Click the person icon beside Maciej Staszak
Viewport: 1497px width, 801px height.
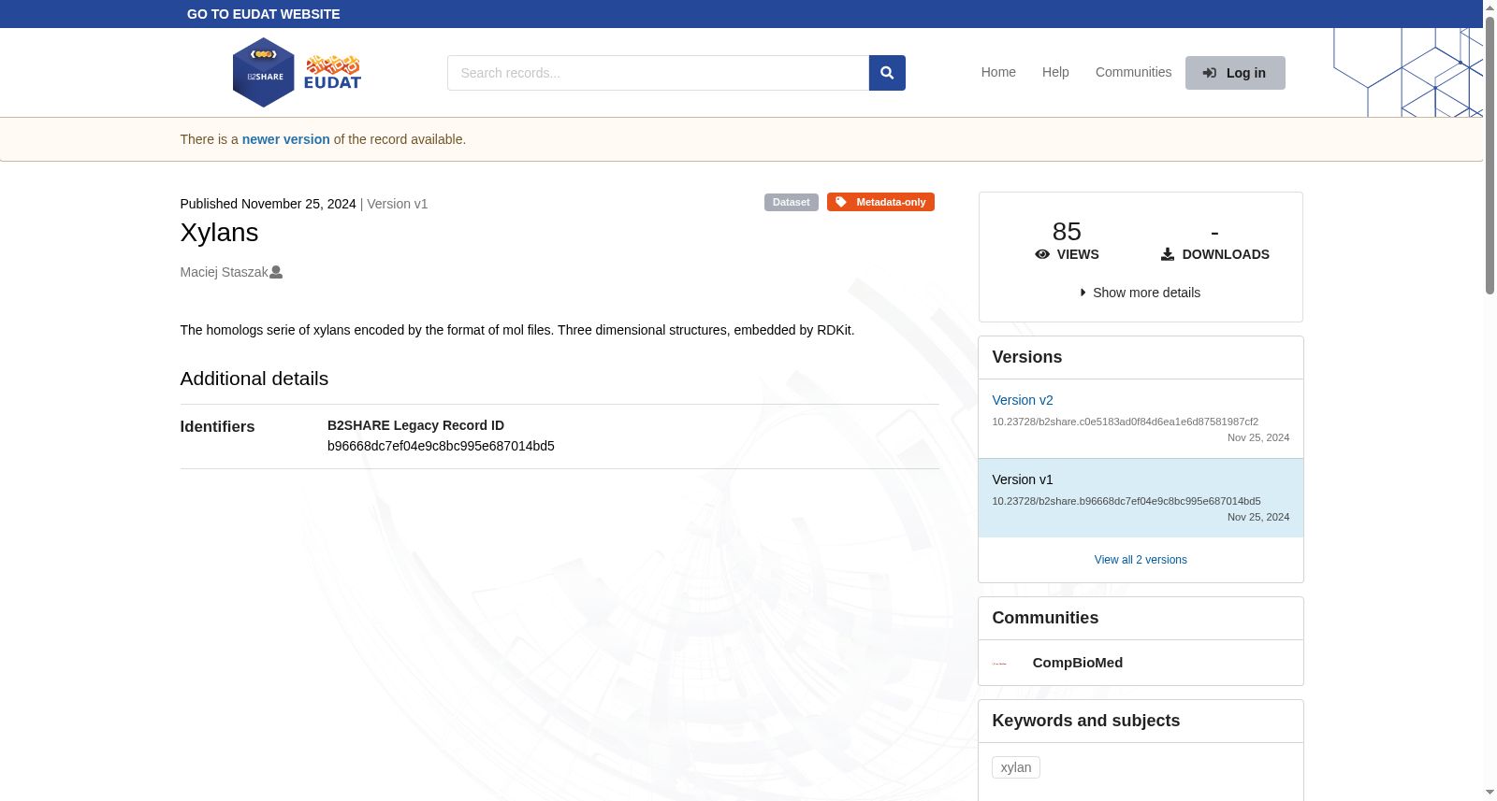[x=276, y=272]
